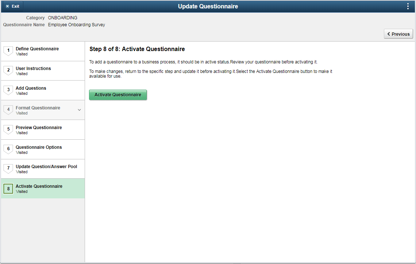Click the Exit icon in the header
The width and height of the screenshot is (416, 264).
[x=12, y=6]
